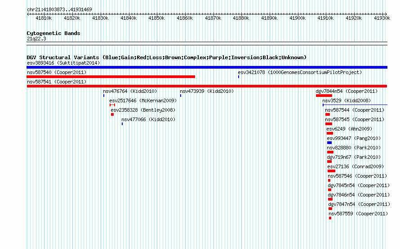Click ruler position 41850k
Screen dimensions: 400x249
pyautogui.click(x=156, y=18)
